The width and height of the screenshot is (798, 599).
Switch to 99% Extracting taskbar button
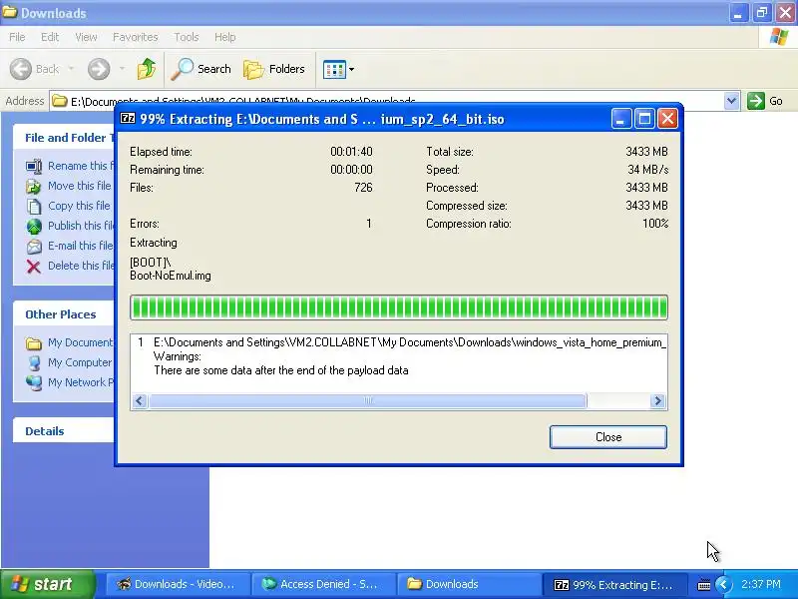(615, 584)
